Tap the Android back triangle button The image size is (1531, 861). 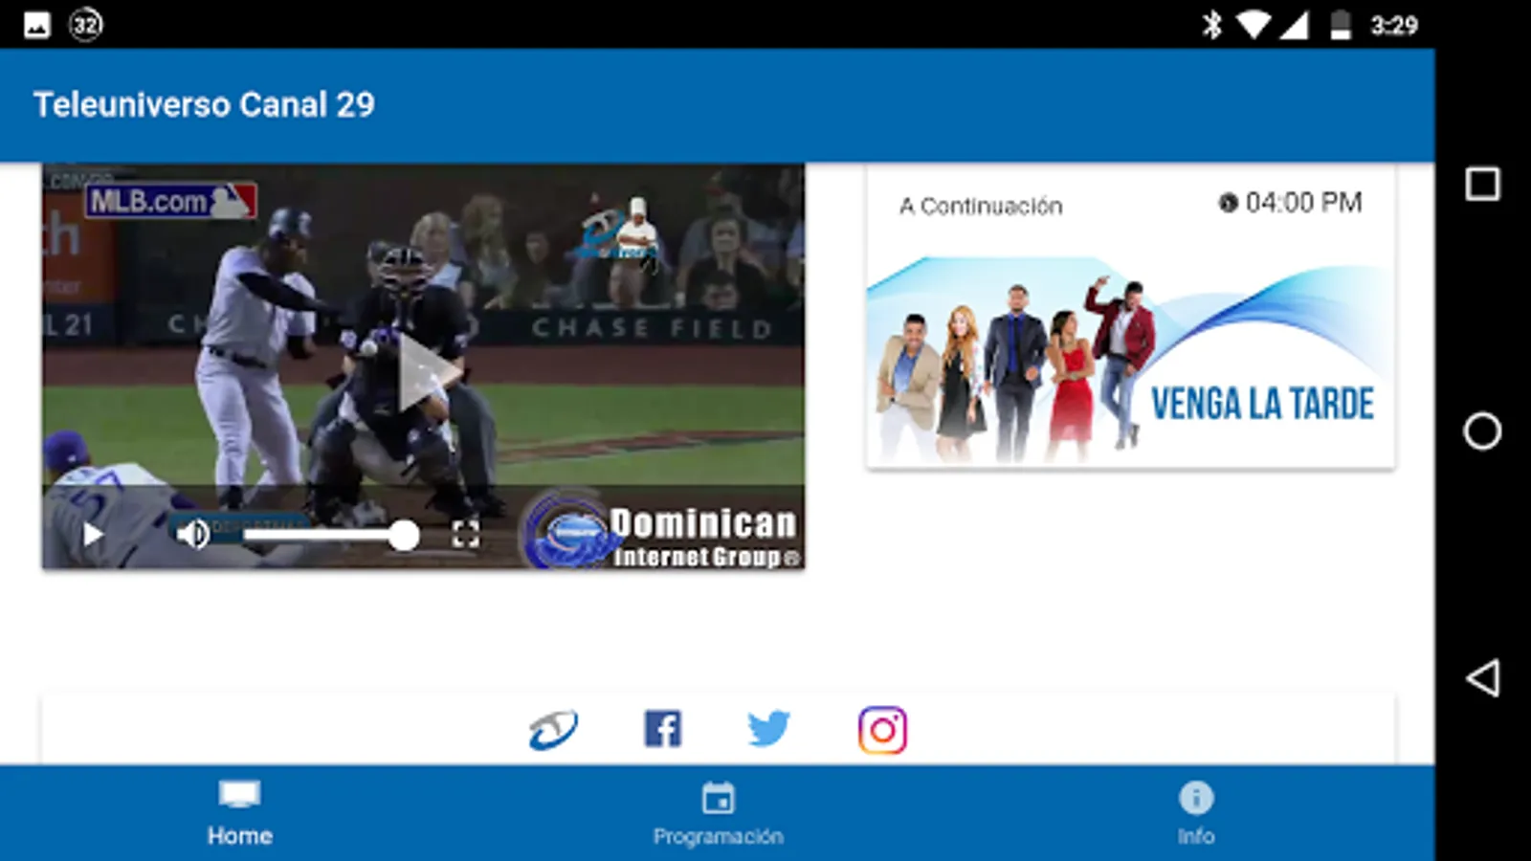coord(1482,678)
